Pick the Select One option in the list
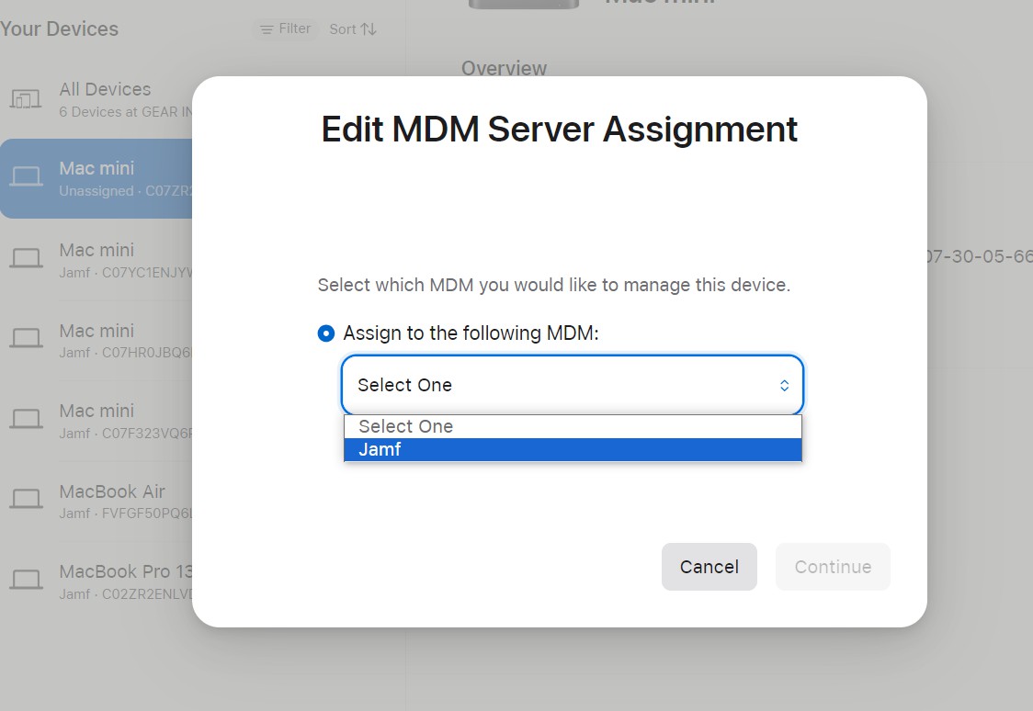 tap(573, 426)
